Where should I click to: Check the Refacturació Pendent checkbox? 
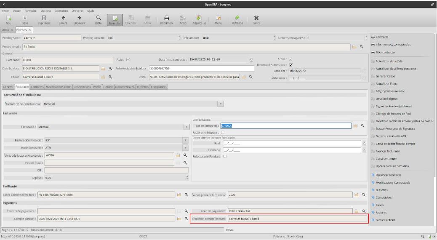pyautogui.click(x=225, y=156)
